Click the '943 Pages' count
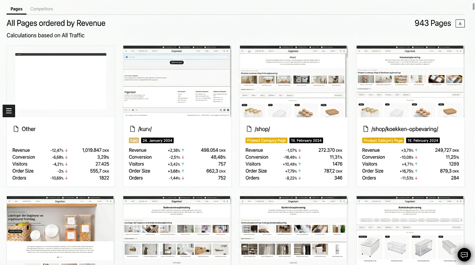The width and height of the screenshot is (475, 265). pos(433,23)
